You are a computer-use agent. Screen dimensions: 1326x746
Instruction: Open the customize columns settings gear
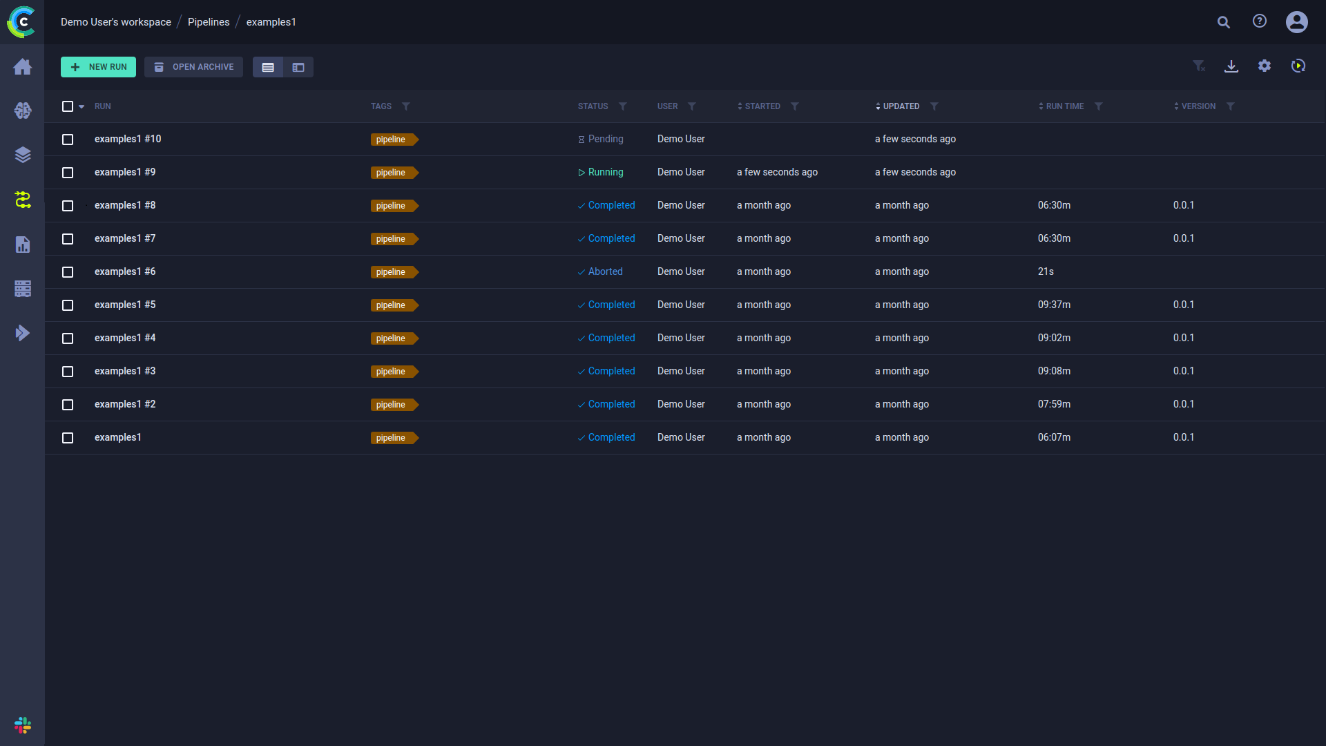1265,66
